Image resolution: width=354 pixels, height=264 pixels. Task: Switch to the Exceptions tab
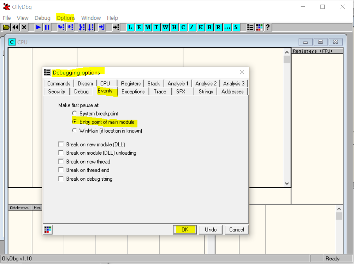click(133, 91)
